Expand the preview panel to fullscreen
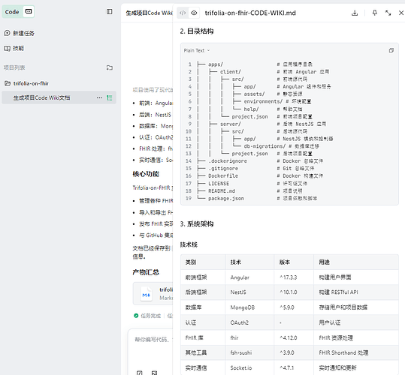405x375 pixels. click(x=388, y=13)
